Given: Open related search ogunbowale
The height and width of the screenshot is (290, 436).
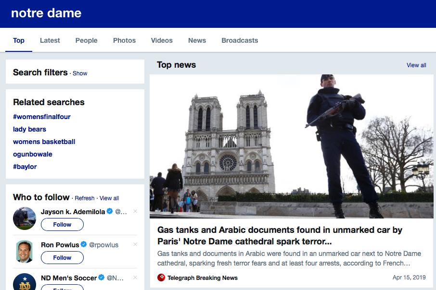Looking at the screenshot, I should click(33, 154).
